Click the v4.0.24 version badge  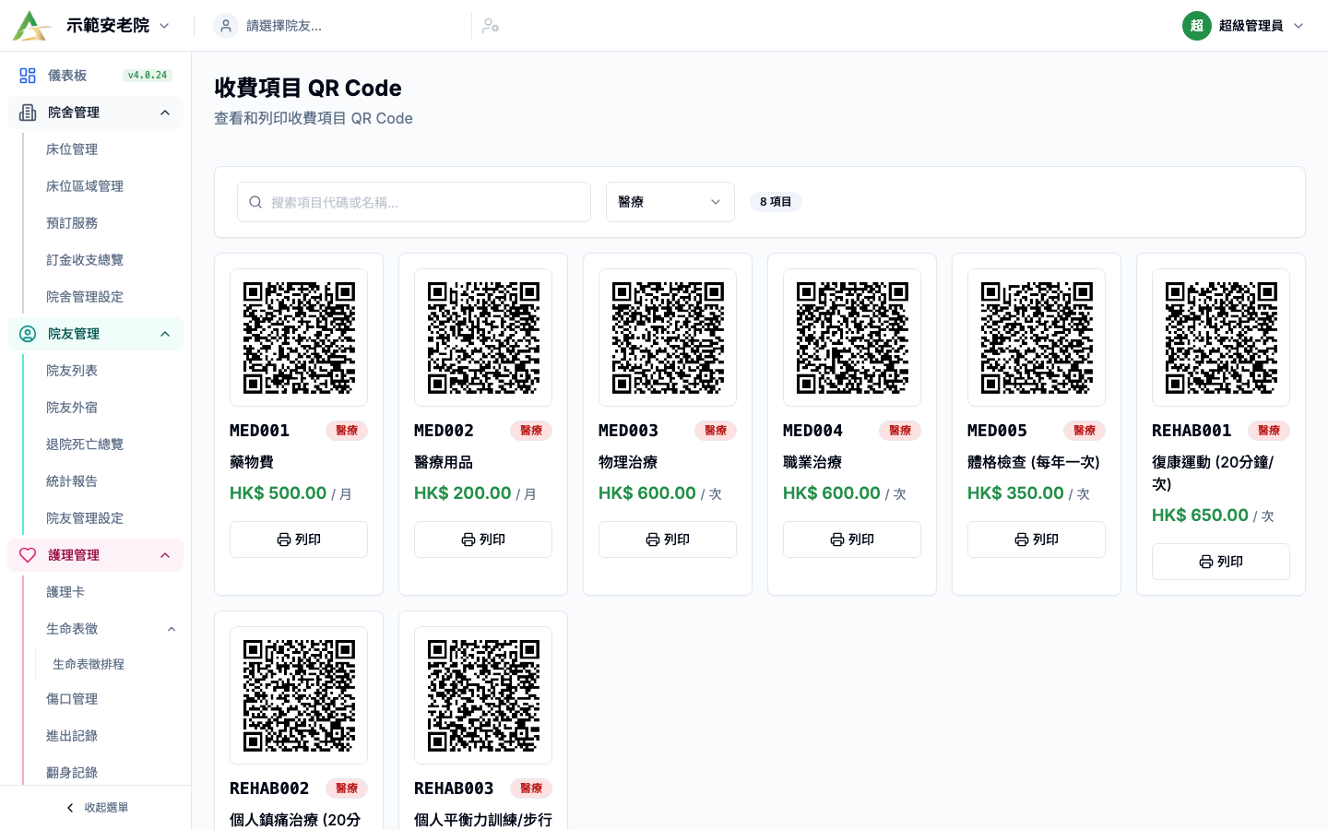[x=148, y=76]
